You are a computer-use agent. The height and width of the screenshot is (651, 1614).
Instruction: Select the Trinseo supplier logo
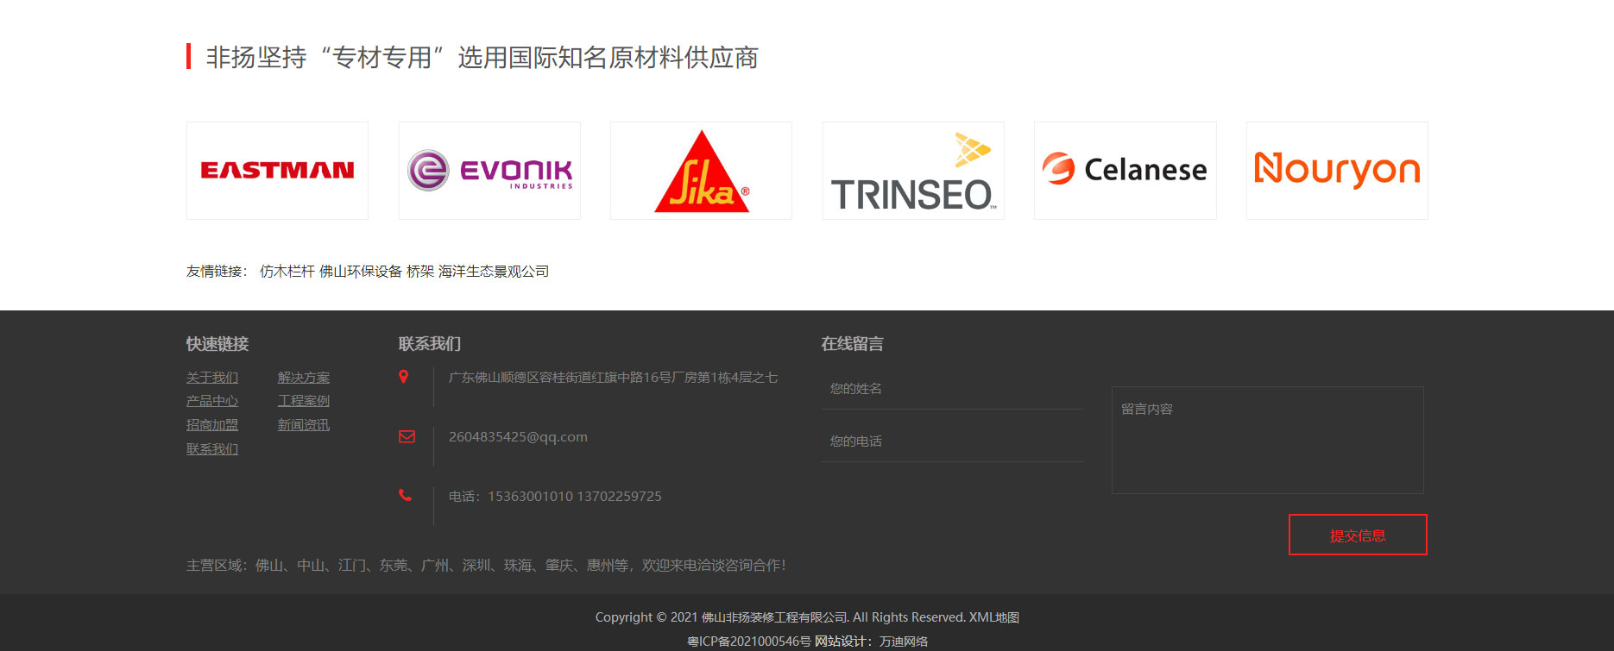point(913,171)
